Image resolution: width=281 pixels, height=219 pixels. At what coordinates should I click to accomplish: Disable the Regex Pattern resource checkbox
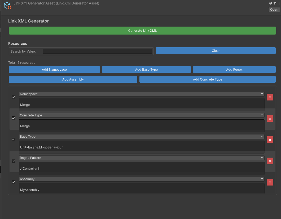(14, 161)
